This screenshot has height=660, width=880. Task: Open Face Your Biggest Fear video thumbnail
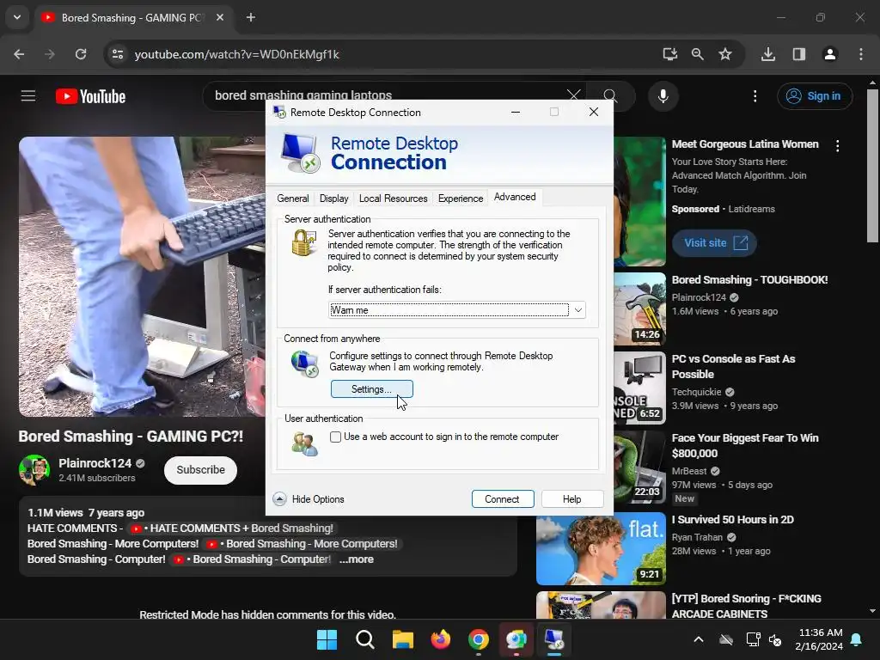point(639,467)
